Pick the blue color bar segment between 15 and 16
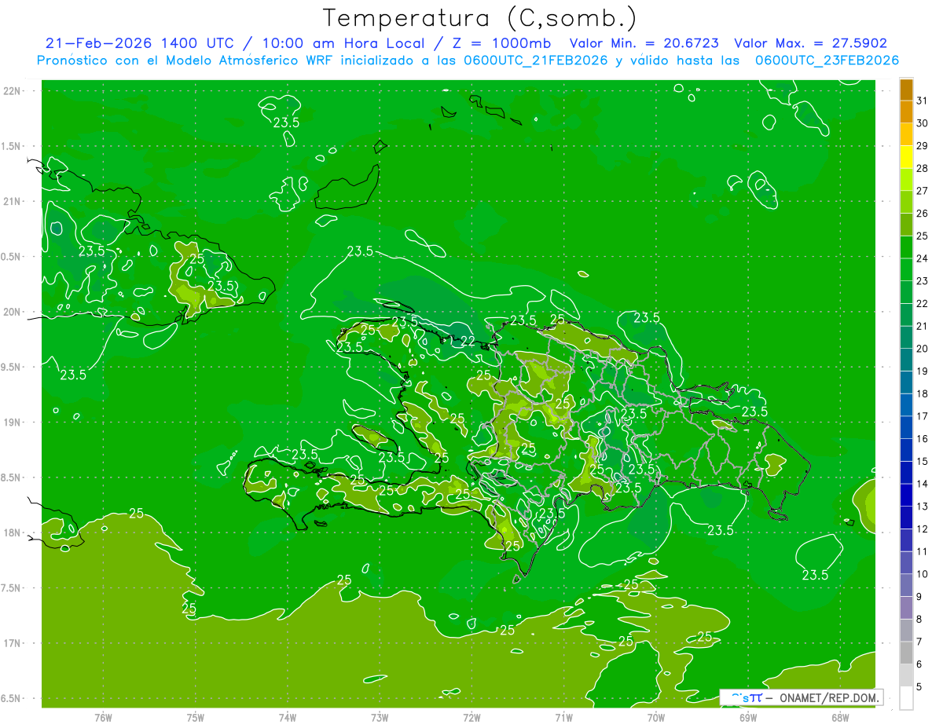 (906, 450)
